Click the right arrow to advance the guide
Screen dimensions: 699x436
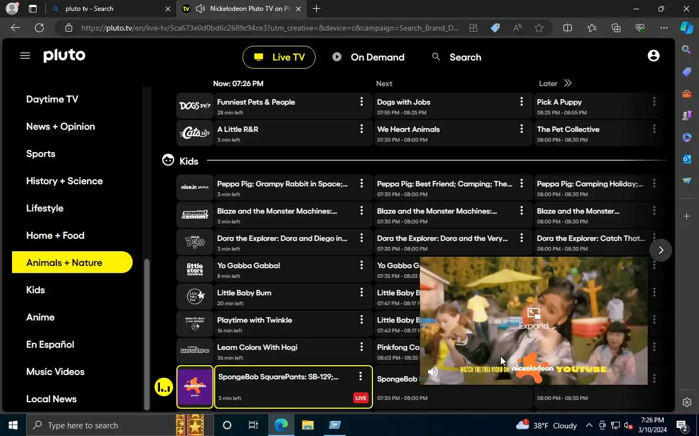[661, 250]
